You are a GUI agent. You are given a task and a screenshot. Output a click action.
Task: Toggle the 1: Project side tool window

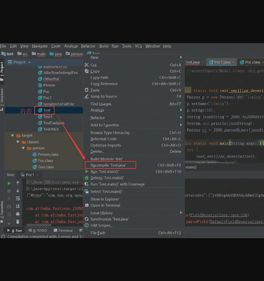pos(2,69)
